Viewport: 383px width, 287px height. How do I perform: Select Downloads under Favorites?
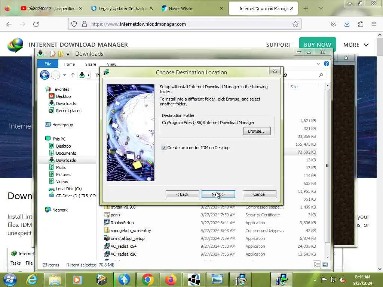[66, 104]
